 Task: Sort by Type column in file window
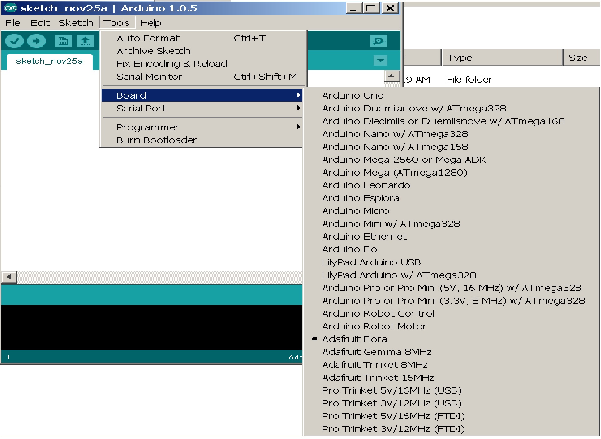pyautogui.click(x=502, y=58)
